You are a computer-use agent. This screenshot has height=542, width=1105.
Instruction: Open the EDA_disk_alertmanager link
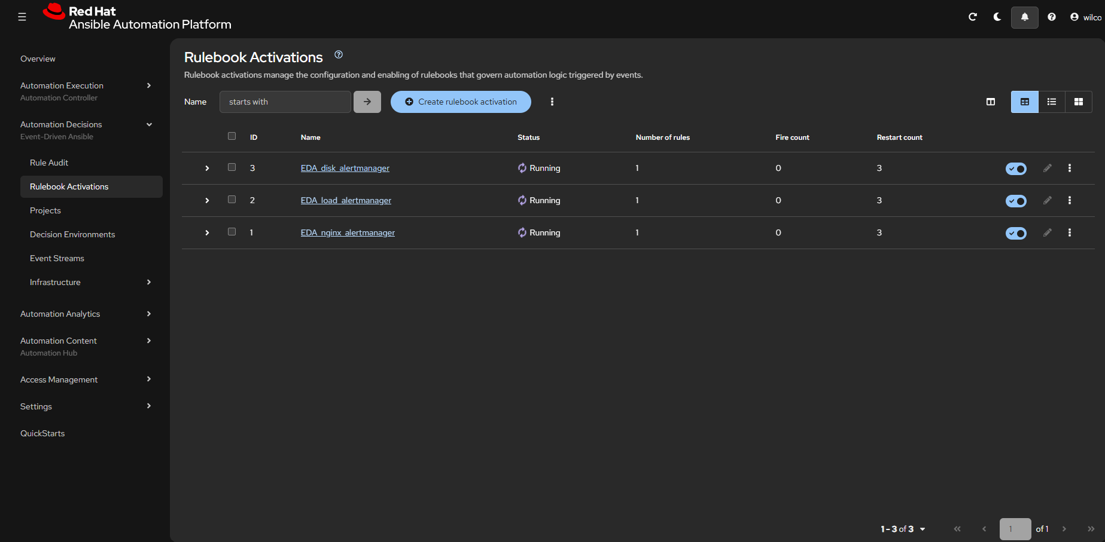pyautogui.click(x=345, y=168)
